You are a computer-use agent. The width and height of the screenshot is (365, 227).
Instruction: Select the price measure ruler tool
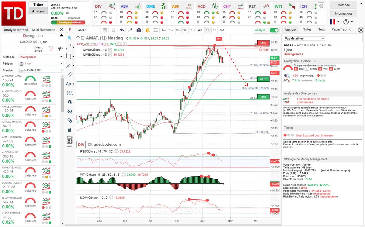(69, 93)
